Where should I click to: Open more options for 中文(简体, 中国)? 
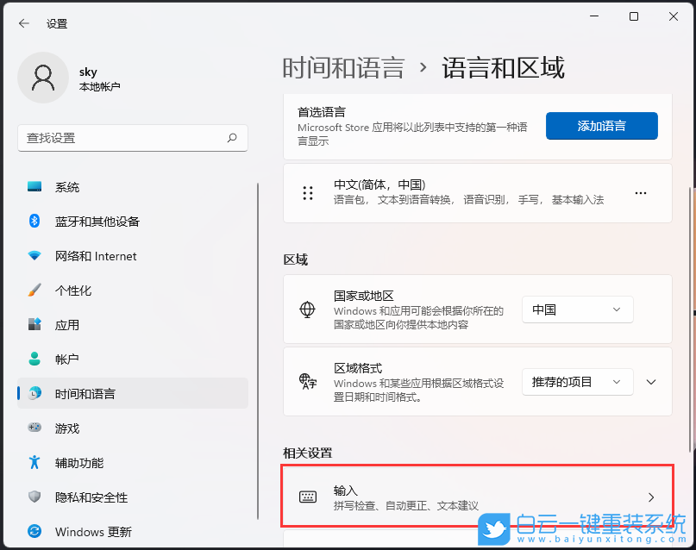point(641,194)
